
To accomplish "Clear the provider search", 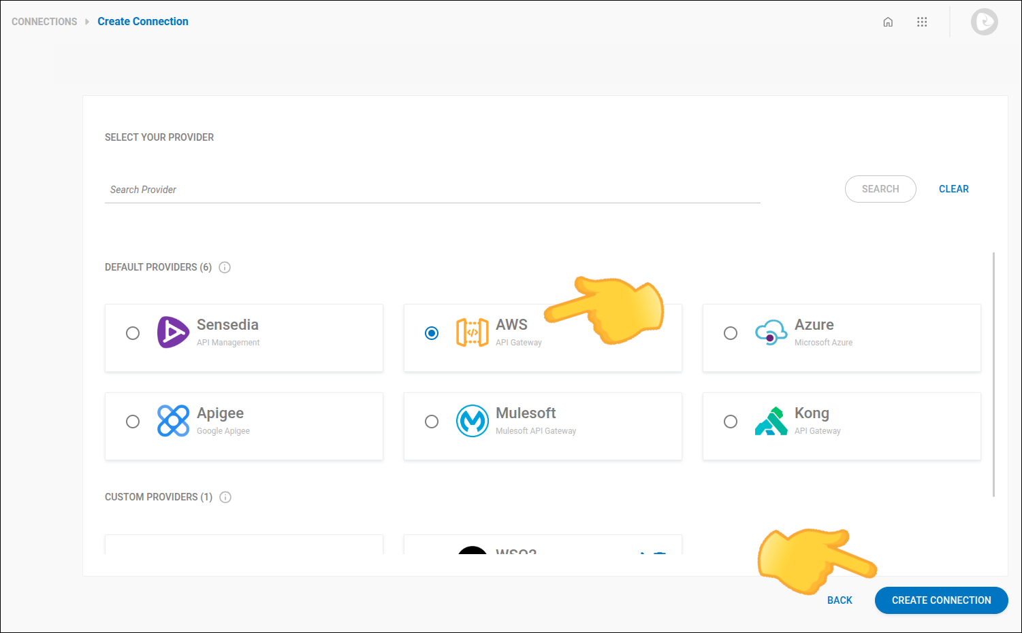I will point(953,189).
